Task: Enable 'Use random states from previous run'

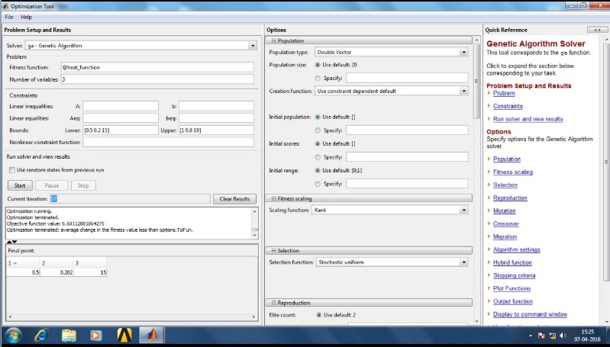Action: click(11, 170)
